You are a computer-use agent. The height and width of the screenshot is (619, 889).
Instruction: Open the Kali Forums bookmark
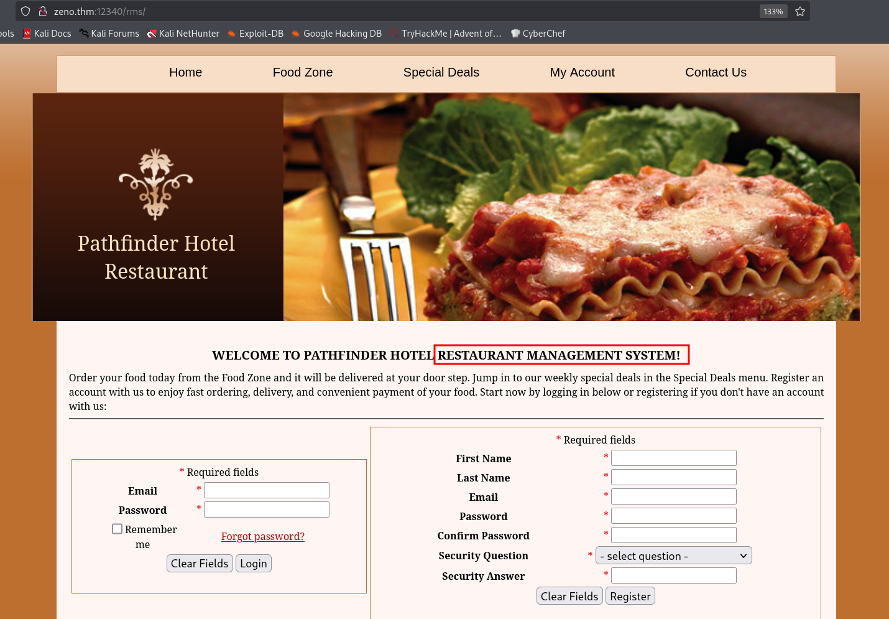click(x=109, y=34)
